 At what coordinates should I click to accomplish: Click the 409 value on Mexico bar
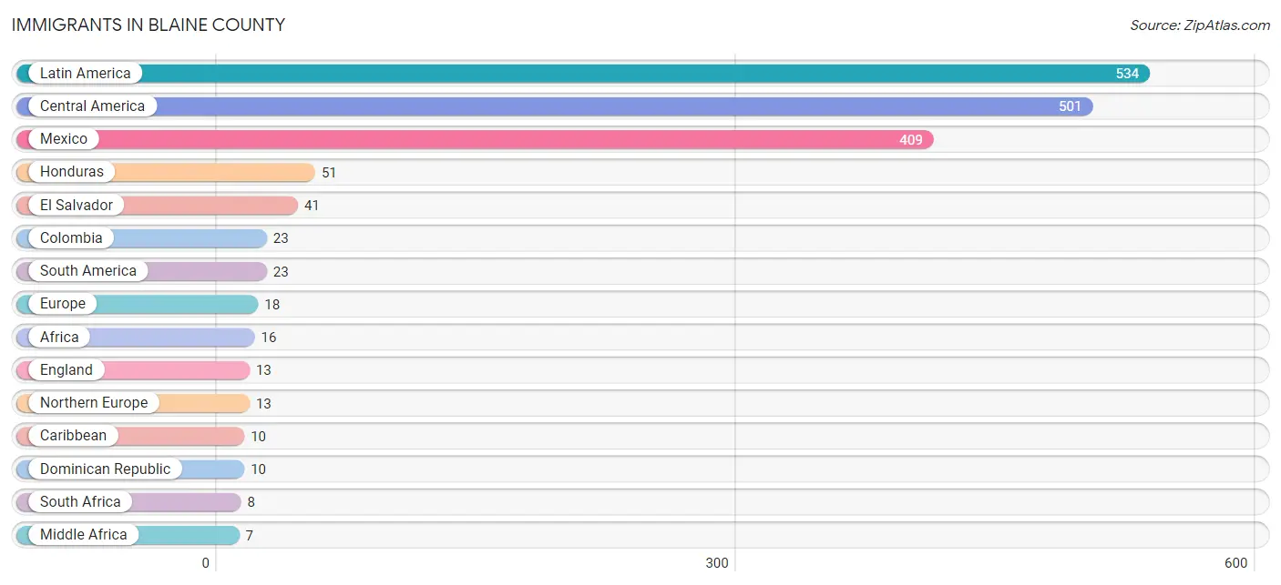(x=911, y=139)
